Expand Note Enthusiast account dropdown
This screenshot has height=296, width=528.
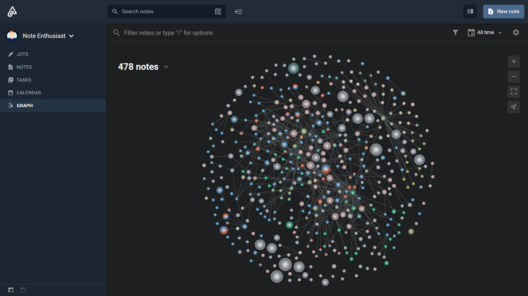click(x=71, y=36)
